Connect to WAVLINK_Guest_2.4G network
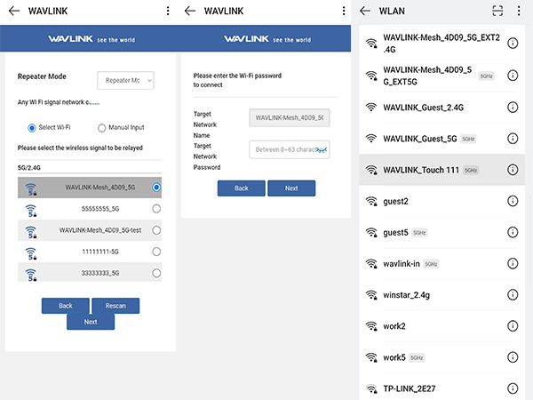 [442, 108]
